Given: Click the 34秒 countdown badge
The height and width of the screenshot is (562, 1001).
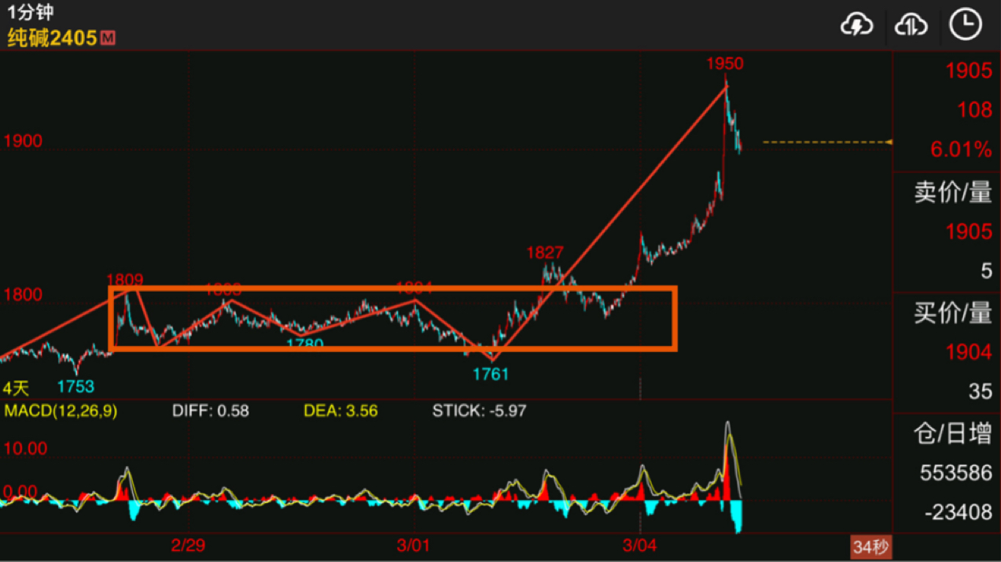Looking at the screenshot, I should 871,547.
